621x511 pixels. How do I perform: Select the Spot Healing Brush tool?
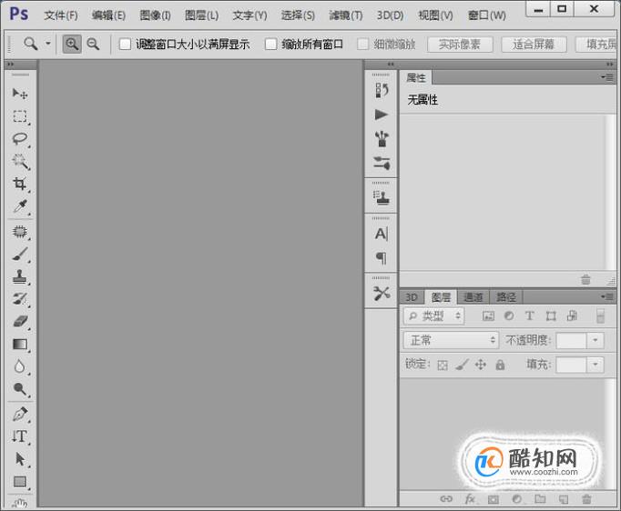[x=20, y=232]
